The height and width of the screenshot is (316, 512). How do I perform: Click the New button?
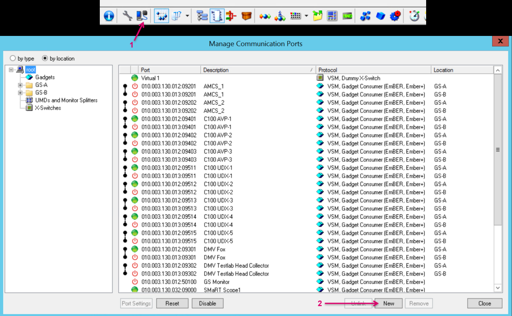389,303
